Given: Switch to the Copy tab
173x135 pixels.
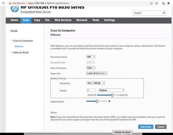Looking at the screenshot, I should 37,20.
